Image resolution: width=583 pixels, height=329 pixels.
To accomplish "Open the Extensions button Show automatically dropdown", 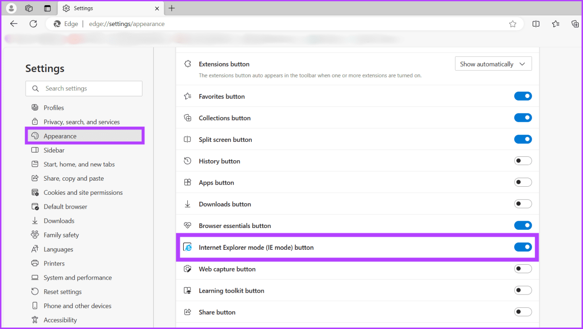I will point(493,64).
